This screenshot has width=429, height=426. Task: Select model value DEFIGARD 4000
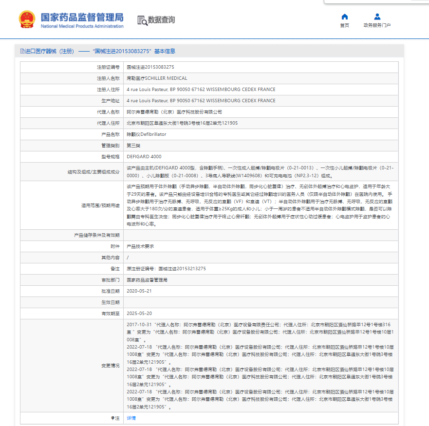tap(144, 156)
